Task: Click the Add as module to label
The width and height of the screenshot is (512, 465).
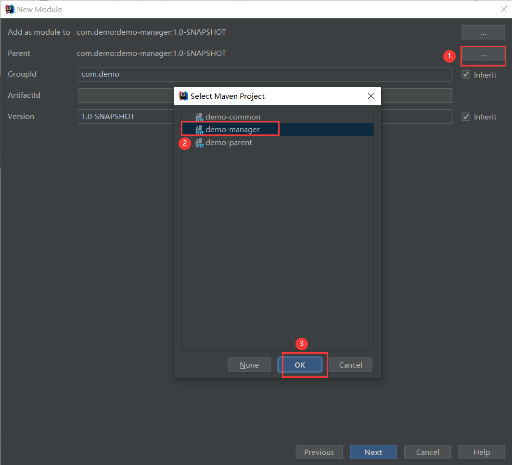Action: point(39,32)
